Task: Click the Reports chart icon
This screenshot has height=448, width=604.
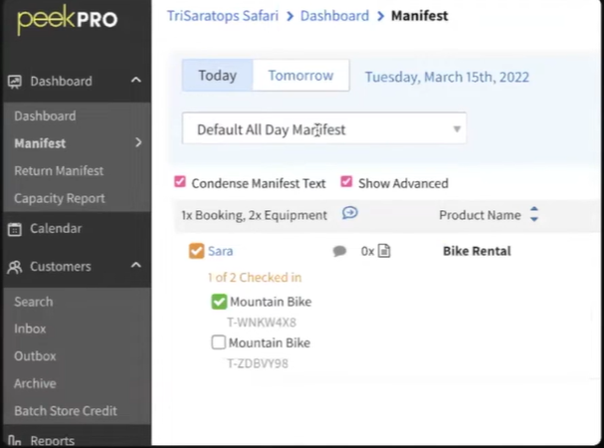Action: [x=15, y=440]
